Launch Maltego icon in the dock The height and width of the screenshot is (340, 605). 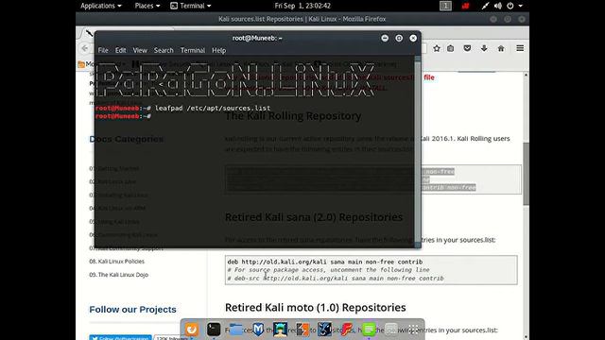324,330
